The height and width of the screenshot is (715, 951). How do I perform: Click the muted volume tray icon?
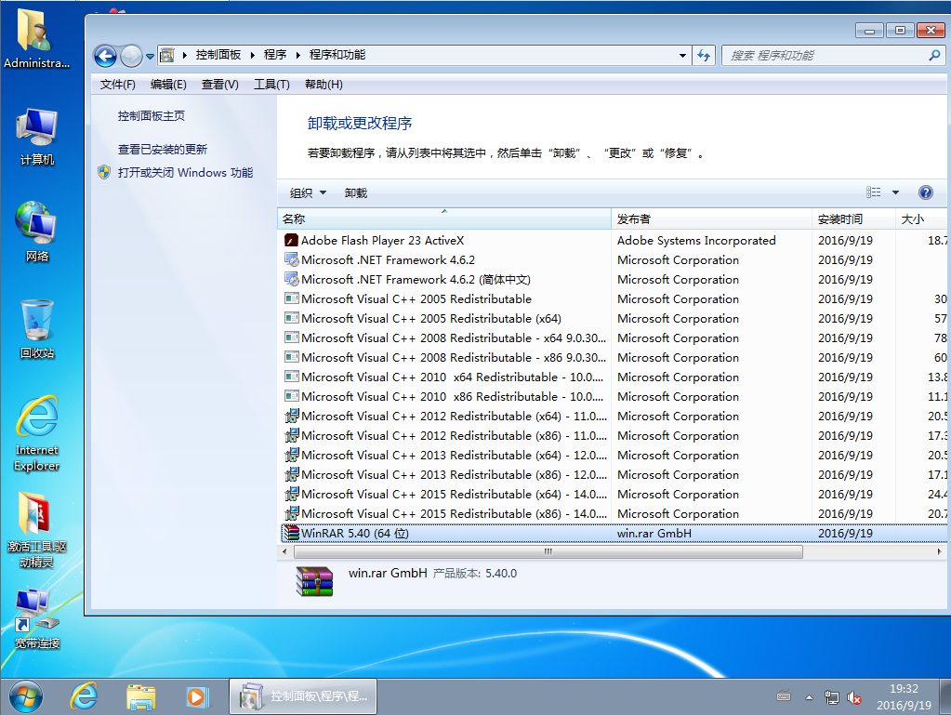coord(854,697)
